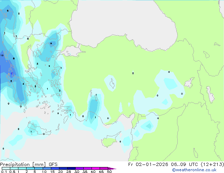This screenshot has height=173, width=224.
Task: Click the 'Precipitation [mm]' title text
Action: tap(23, 165)
